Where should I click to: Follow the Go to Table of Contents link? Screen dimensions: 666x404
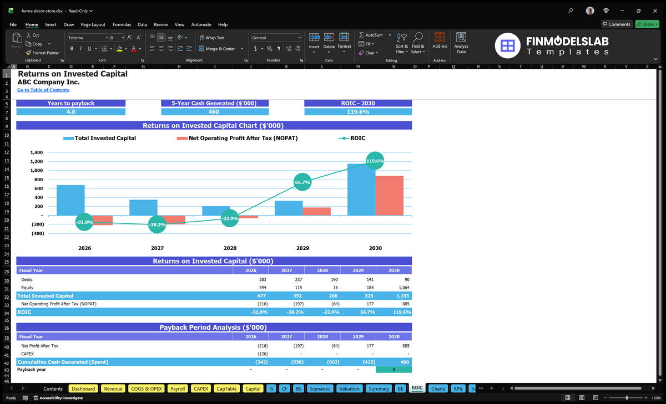click(43, 90)
